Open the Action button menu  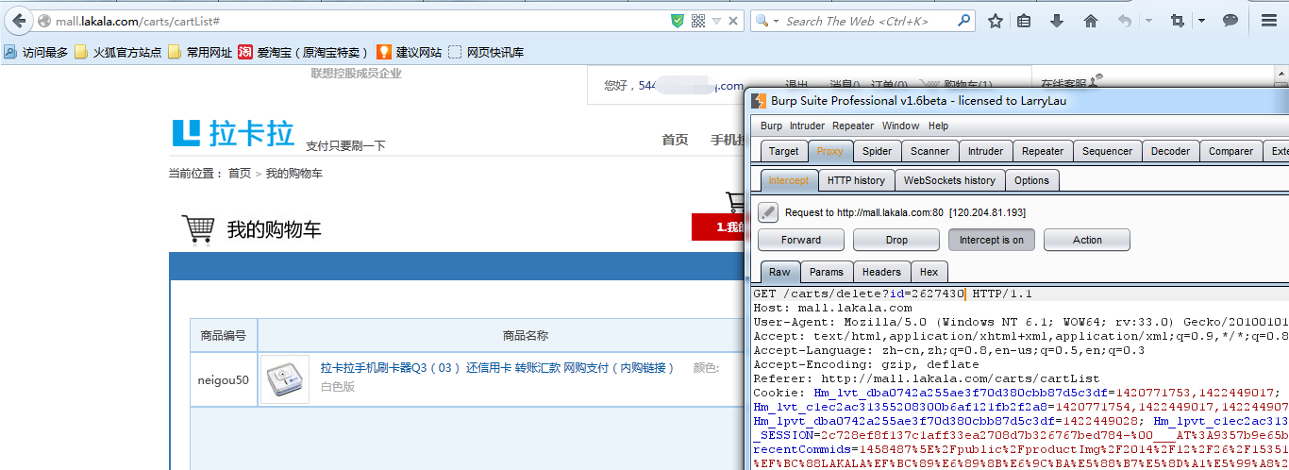tap(1087, 240)
